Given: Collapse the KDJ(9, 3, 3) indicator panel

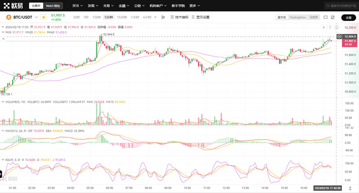Looking at the screenshot, I should [3, 160].
